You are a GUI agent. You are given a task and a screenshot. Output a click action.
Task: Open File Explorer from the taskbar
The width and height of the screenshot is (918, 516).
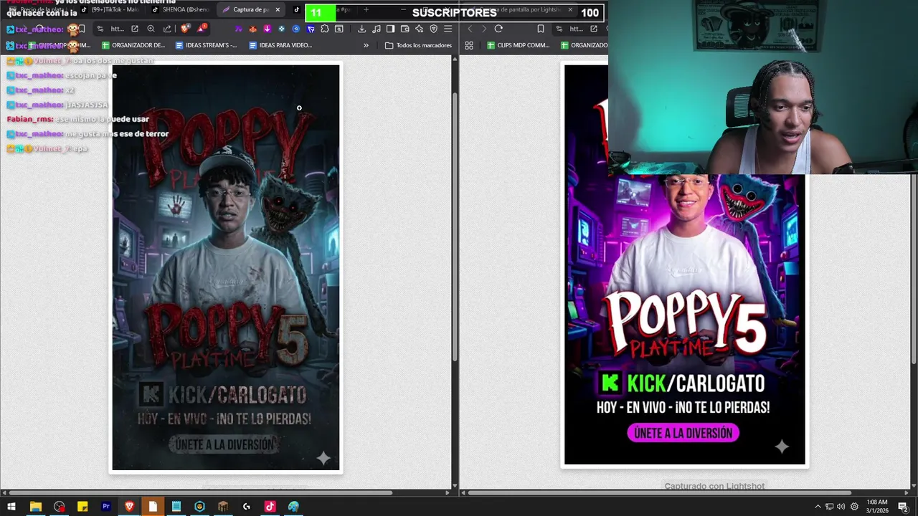click(x=35, y=507)
